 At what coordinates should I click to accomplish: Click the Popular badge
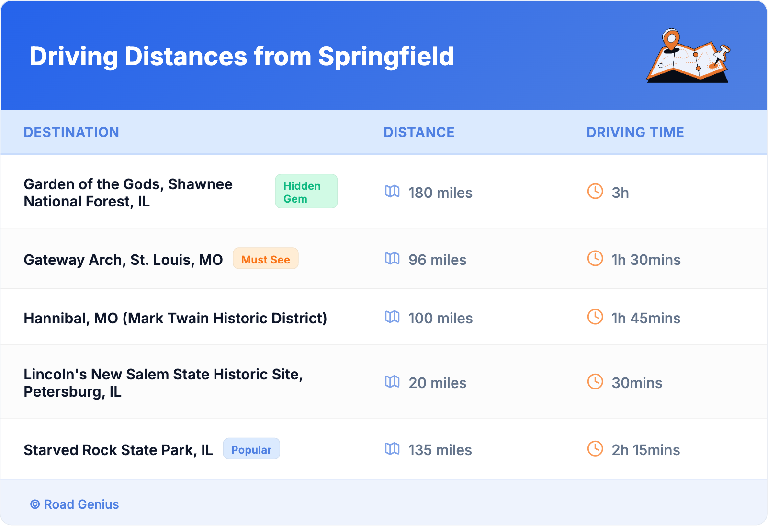pyautogui.click(x=251, y=449)
